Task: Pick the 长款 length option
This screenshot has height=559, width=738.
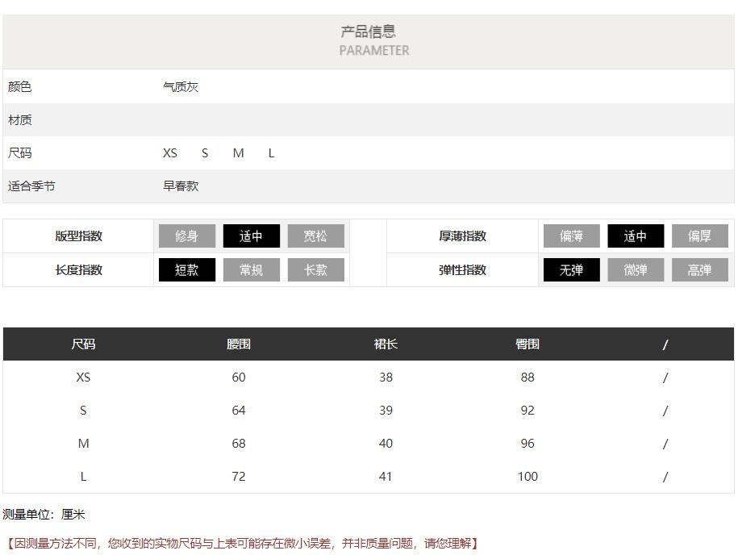Action: click(x=315, y=270)
